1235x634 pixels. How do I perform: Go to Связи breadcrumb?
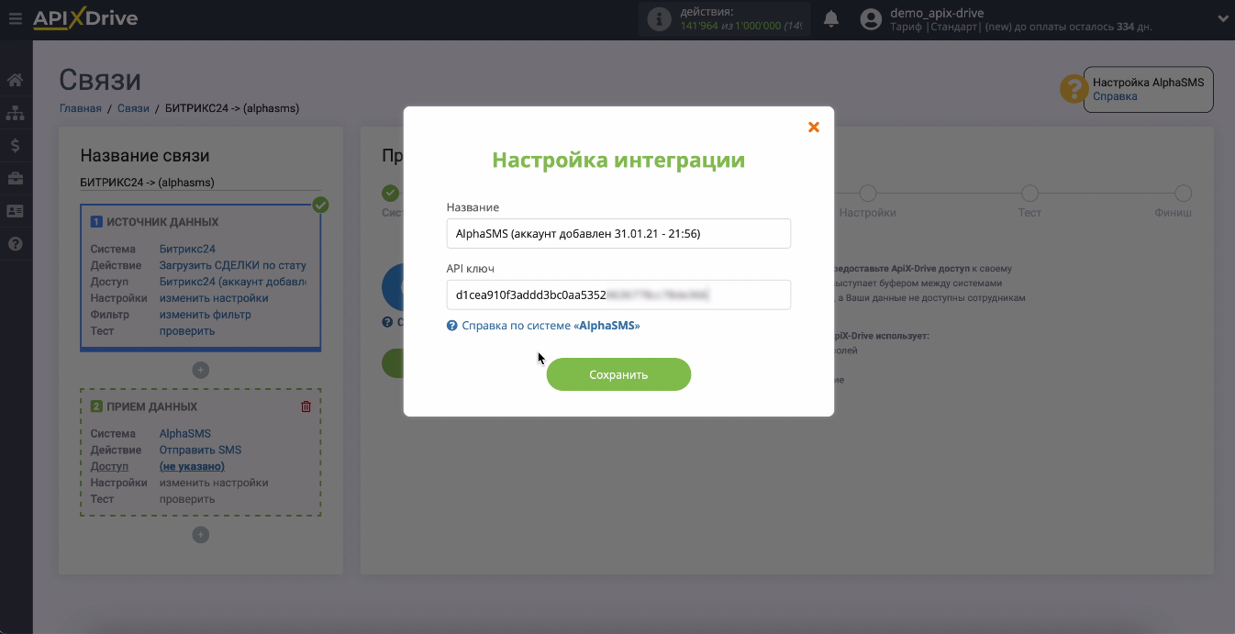(x=133, y=108)
